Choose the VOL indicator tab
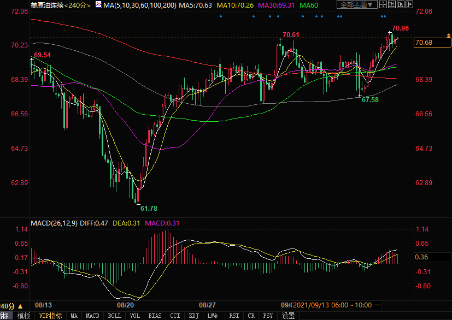This screenshot has height=320, width=452. [135, 316]
